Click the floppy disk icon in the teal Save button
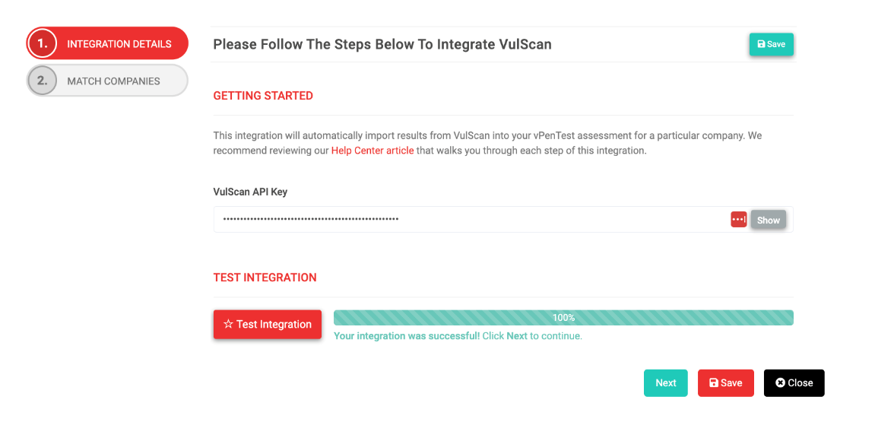 click(x=762, y=44)
